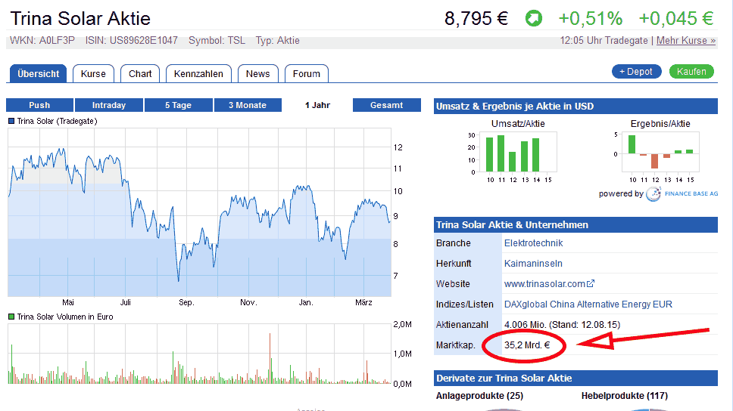Click Anlageprodukte (25) heading

click(x=479, y=396)
